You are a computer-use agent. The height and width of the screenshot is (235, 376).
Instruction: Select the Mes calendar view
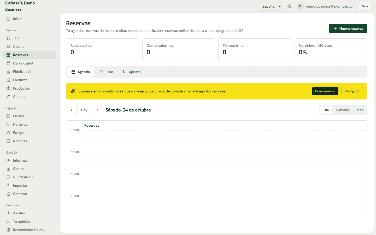pyautogui.click(x=360, y=110)
